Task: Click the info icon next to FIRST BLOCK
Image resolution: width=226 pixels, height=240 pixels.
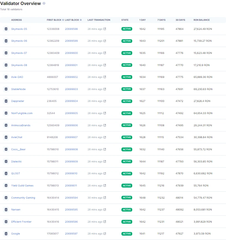Action: click(63, 20)
